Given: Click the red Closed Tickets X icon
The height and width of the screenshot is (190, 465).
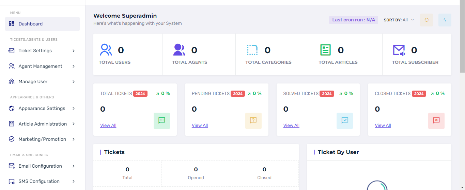Looking at the screenshot, I should point(436,120).
